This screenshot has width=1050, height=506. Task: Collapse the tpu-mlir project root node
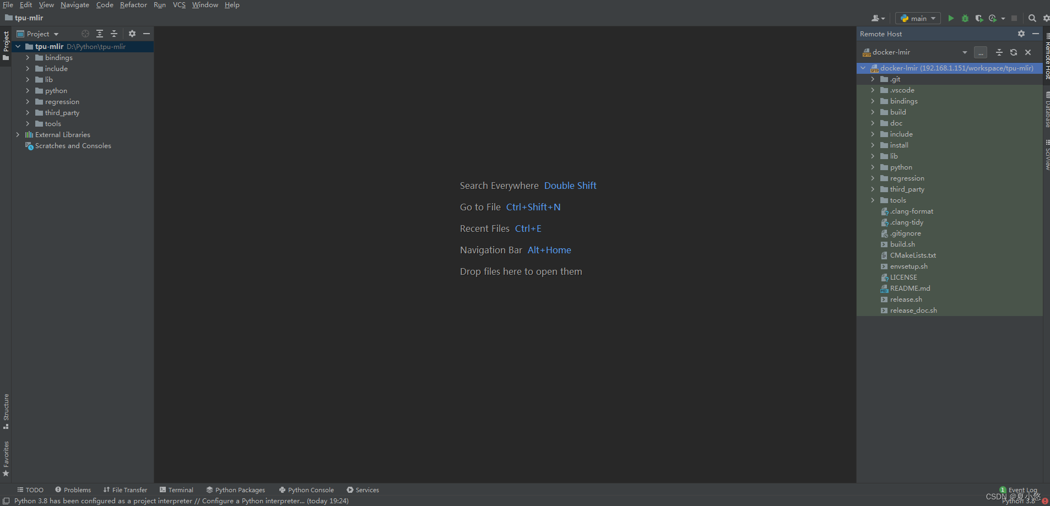(18, 47)
